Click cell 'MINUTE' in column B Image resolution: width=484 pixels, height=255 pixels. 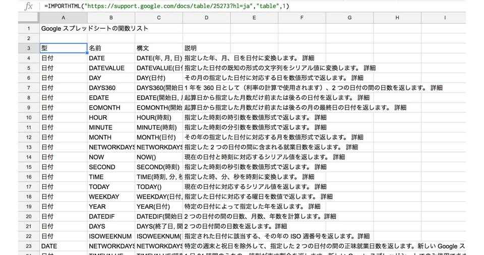[x=111, y=127]
